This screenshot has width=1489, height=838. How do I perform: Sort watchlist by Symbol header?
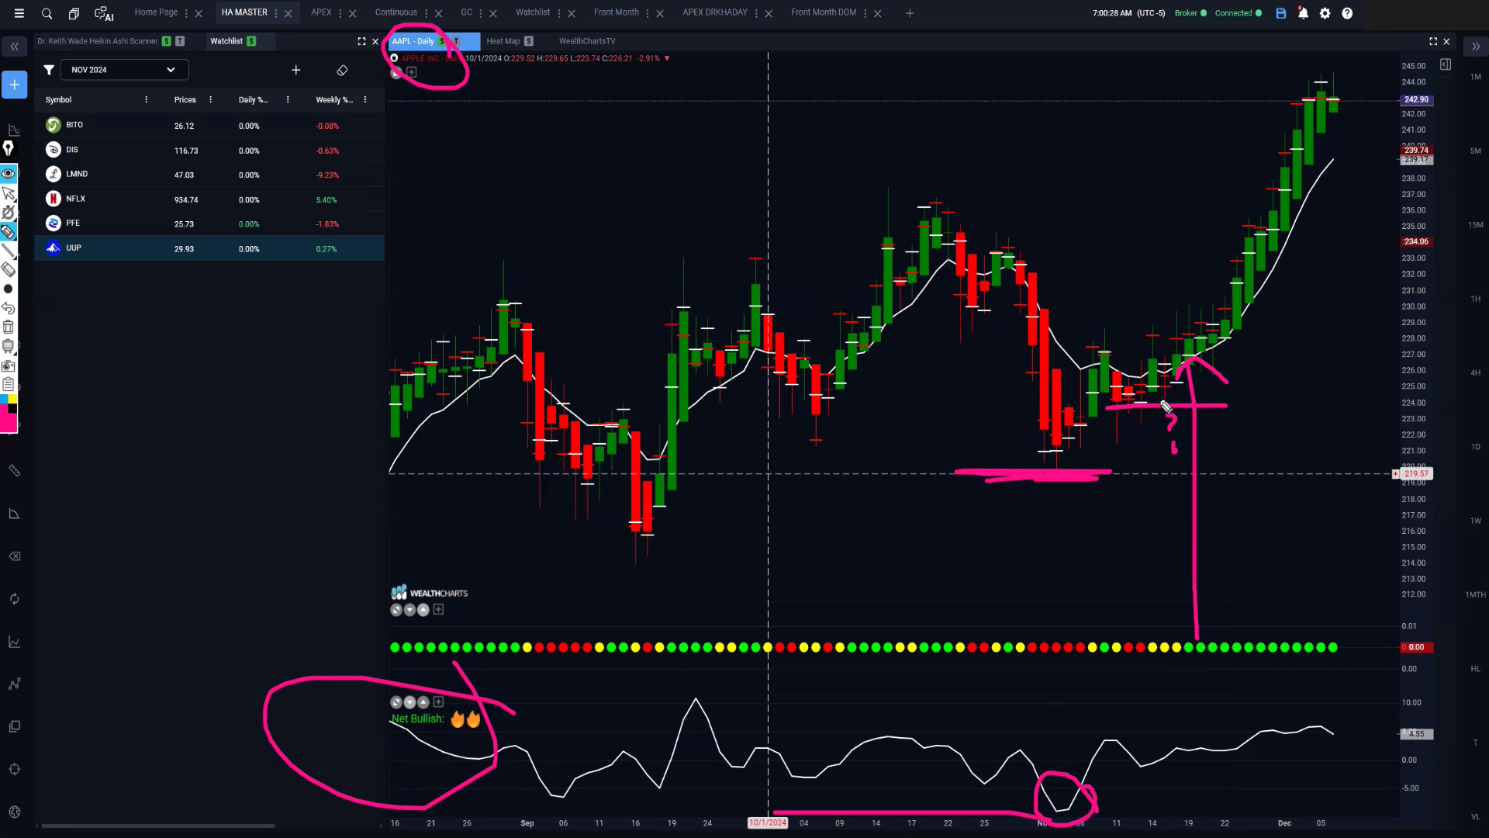(58, 99)
